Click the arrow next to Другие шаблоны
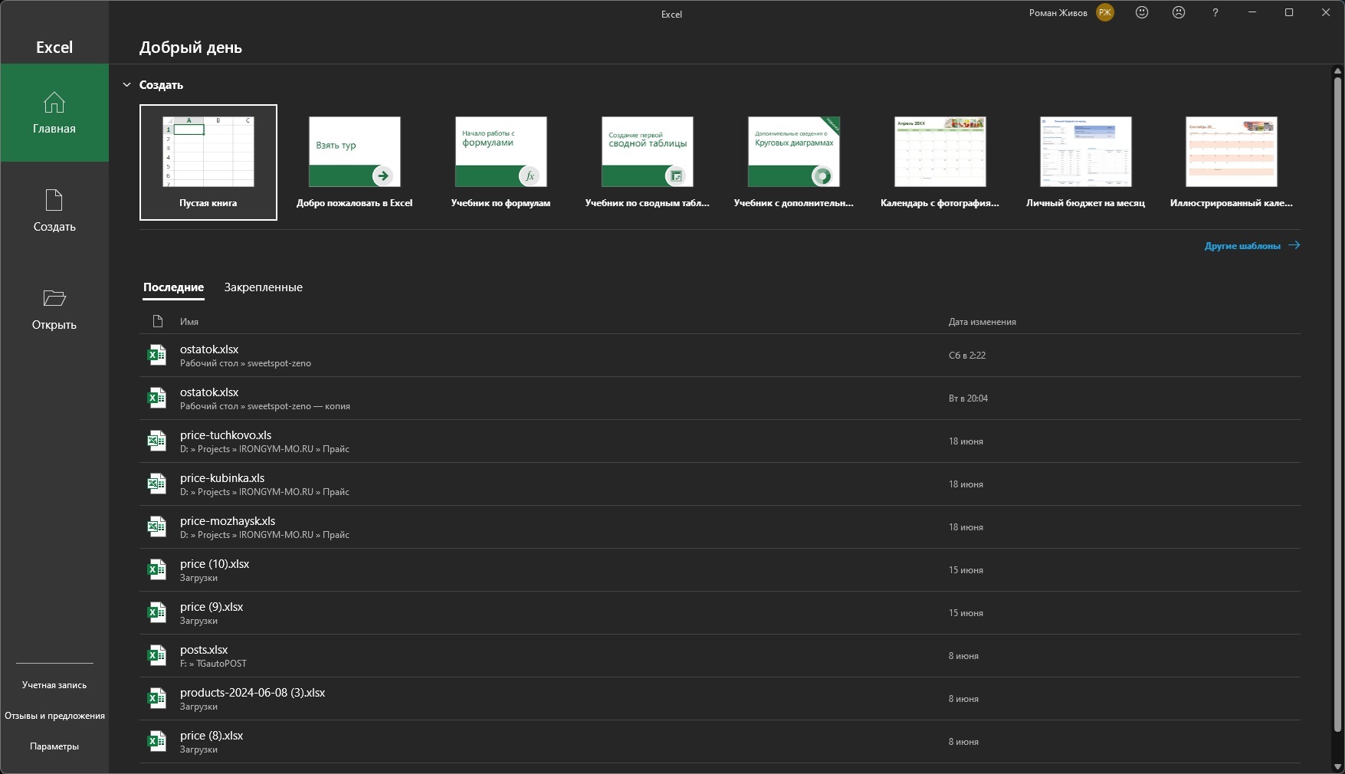 pos(1294,245)
